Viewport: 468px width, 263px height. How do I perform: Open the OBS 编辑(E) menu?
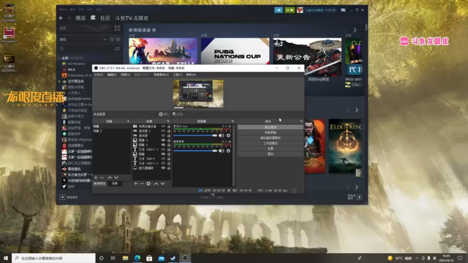[112, 75]
